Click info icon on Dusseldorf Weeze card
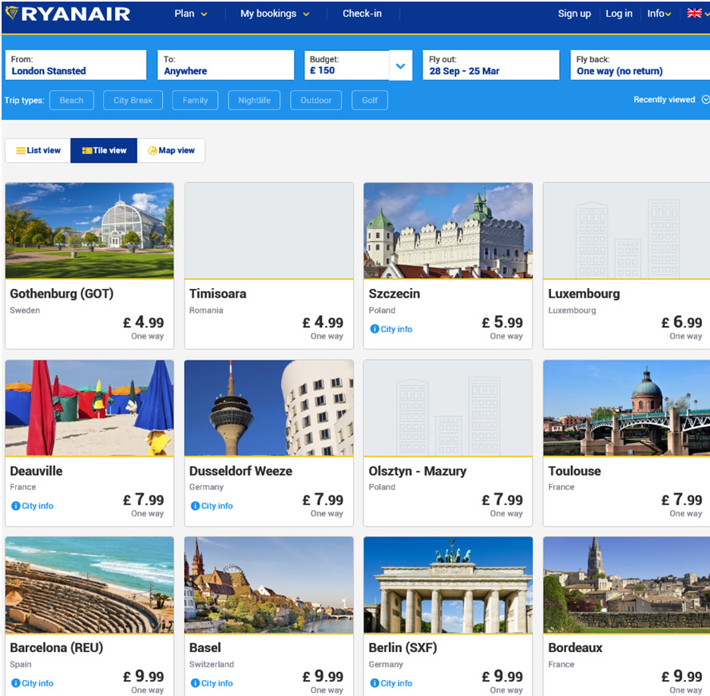Viewport: 710px width, 696px height. tap(195, 506)
